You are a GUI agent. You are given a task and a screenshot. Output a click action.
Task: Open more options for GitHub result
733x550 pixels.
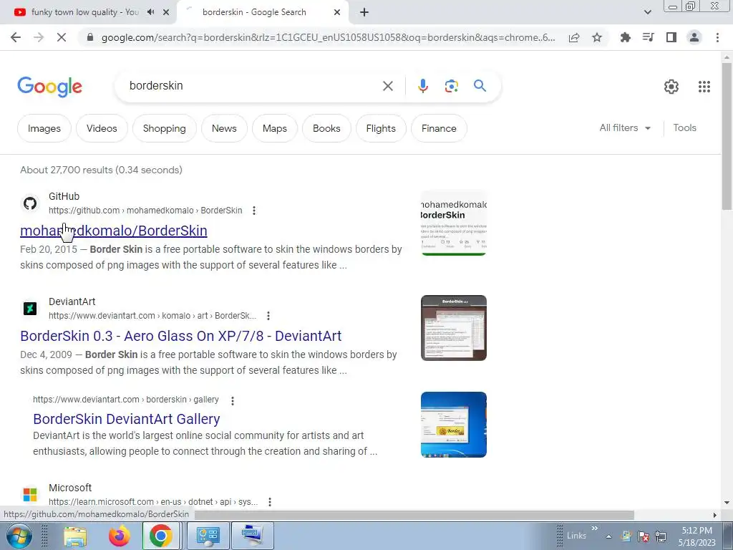[254, 211]
